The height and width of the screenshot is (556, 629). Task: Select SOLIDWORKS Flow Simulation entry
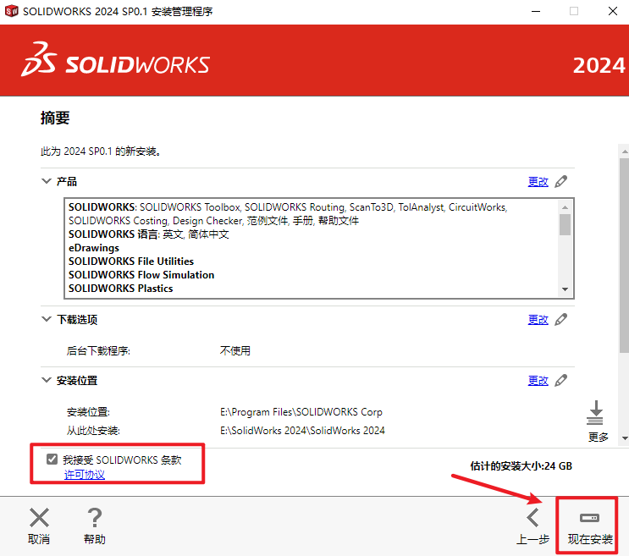tap(141, 275)
